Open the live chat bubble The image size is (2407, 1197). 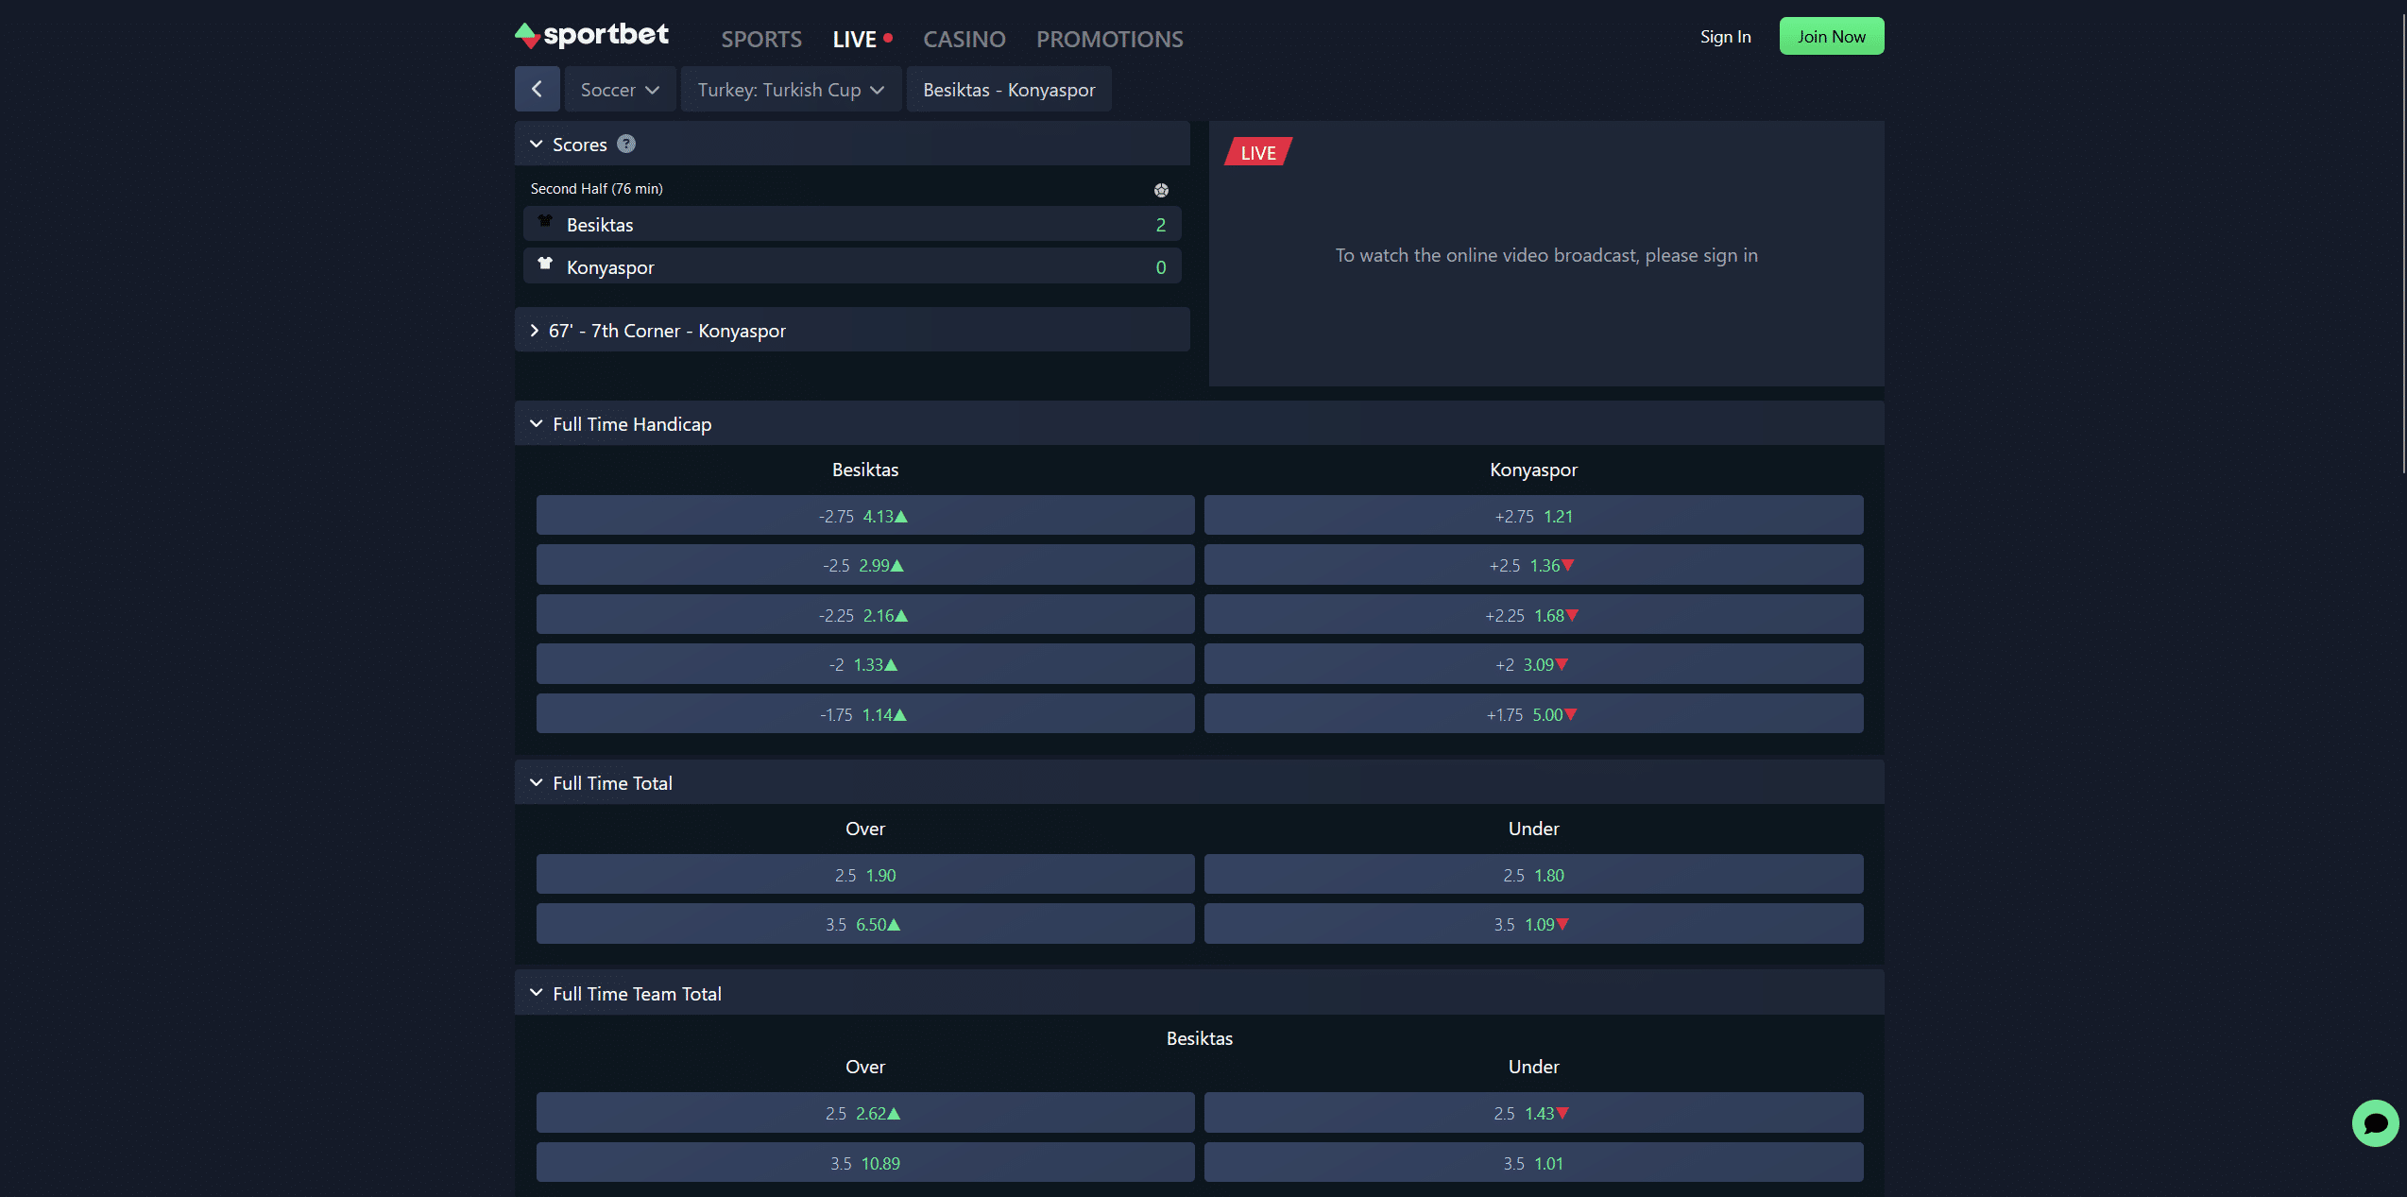[2374, 1122]
